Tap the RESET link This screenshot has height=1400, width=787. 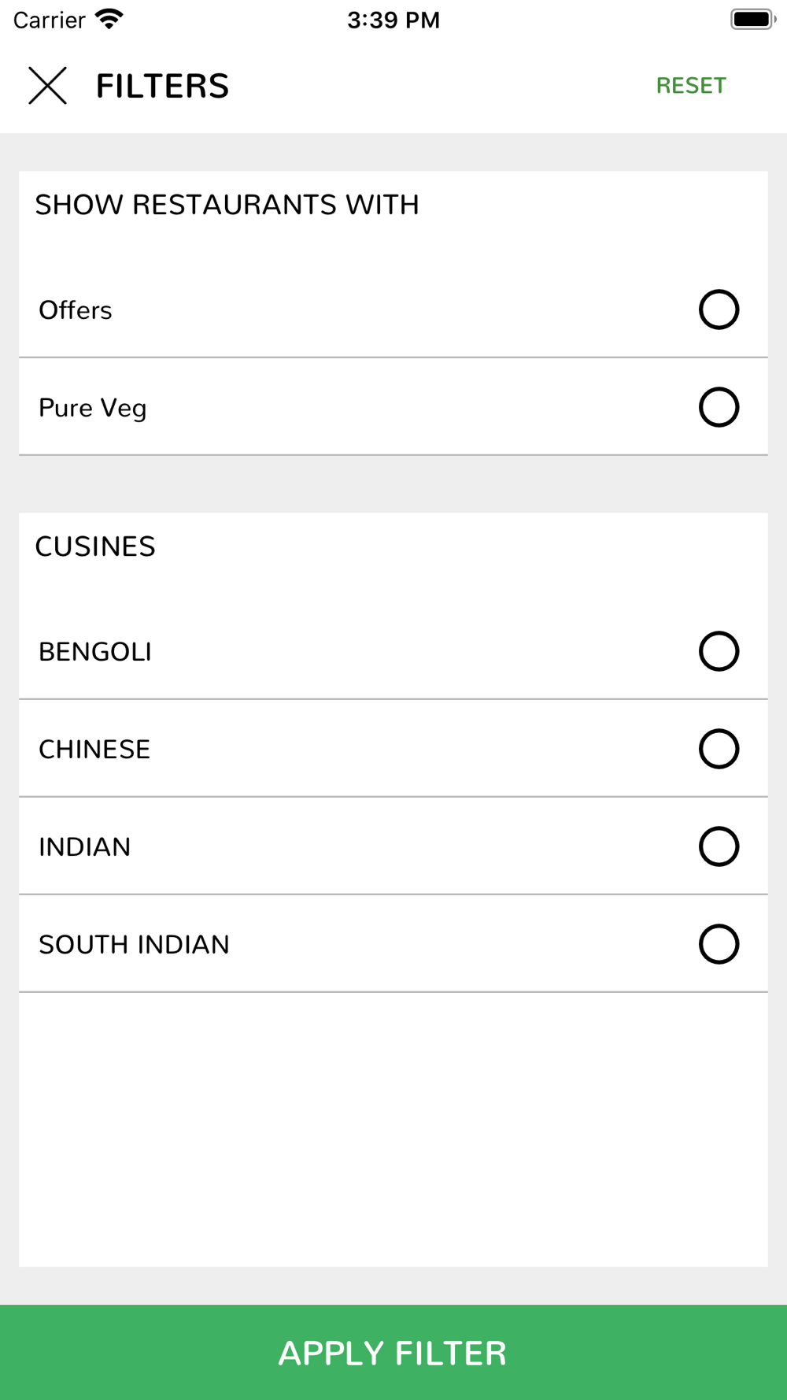691,85
